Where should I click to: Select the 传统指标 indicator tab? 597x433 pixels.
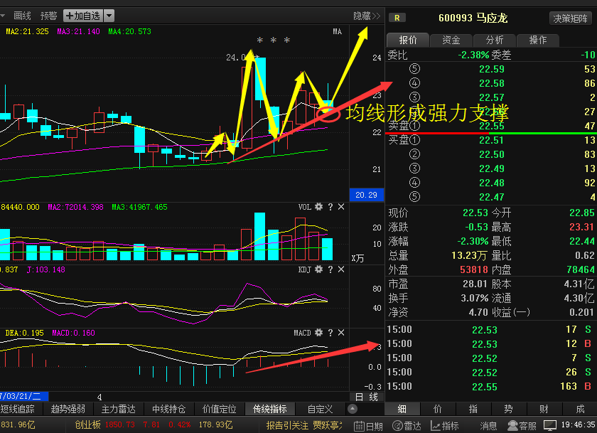[x=270, y=409]
